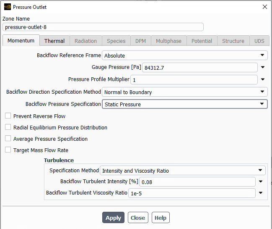Toggle Radial Equilibrium Pressure Distribution
Image resolution: width=272 pixels, height=229 pixels.
tap(8, 127)
